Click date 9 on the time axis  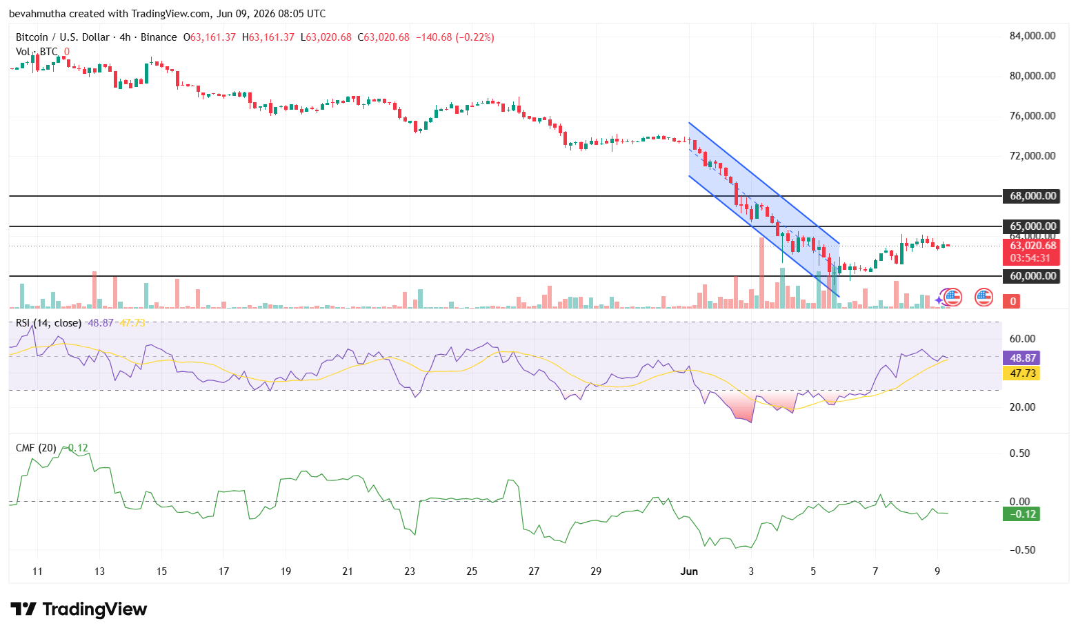click(937, 571)
